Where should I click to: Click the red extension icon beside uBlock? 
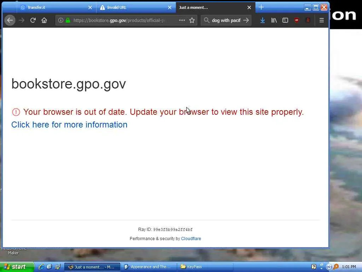click(x=308, y=20)
